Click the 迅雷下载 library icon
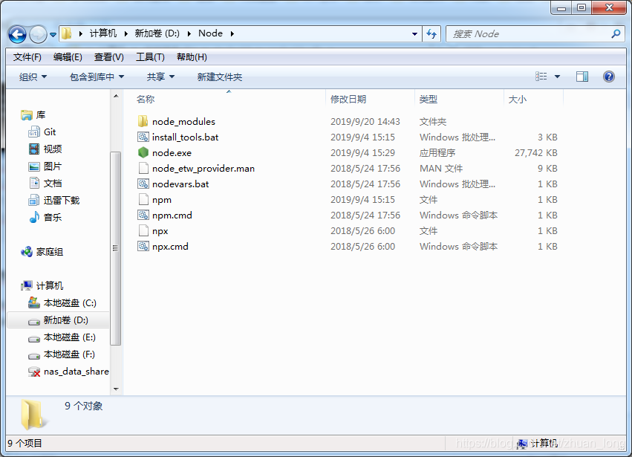 click(x=34, y=200)
